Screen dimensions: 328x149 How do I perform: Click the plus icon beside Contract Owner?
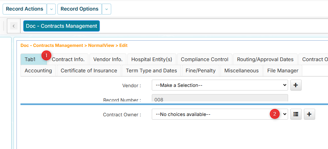coord(309,114)
